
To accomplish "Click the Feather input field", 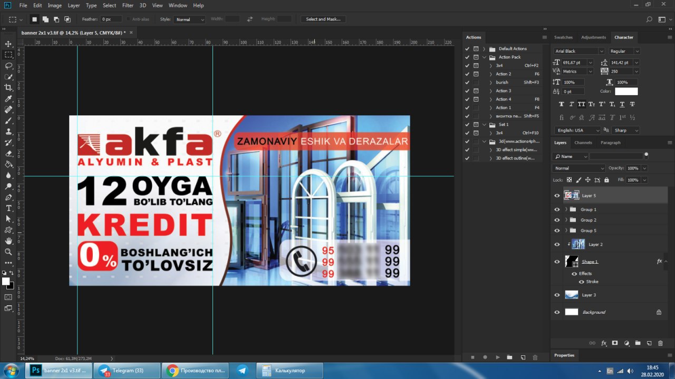I will (x=111, y=19).
